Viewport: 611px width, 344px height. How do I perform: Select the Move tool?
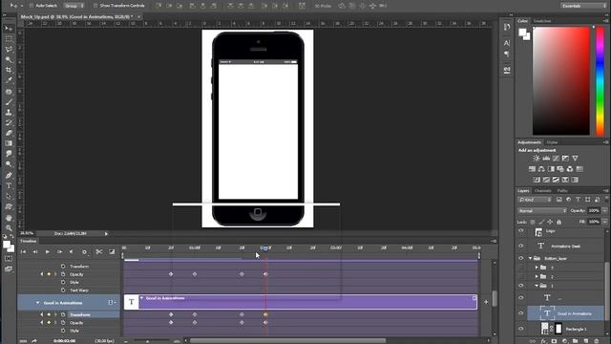(9, 29)
